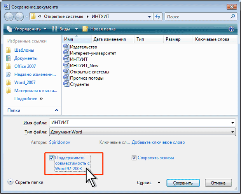Click the Материалы к выставке folder icon
This screenshot has width=241, height=194.
tap(8, 91)
